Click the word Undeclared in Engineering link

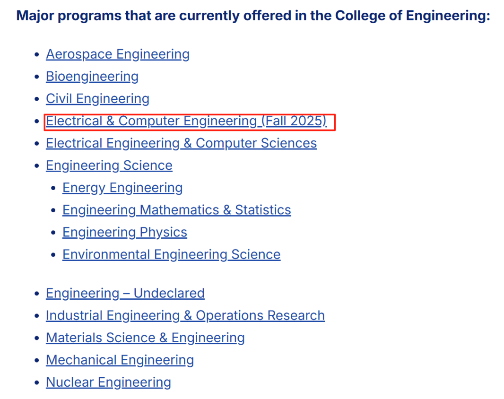(x=169, y=293)
